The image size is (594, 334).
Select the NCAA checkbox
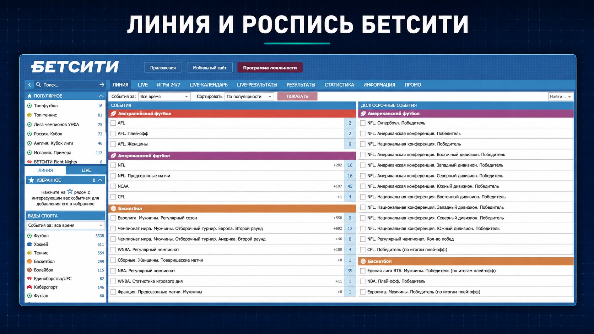pyautogui.click(x=113, y=186)
